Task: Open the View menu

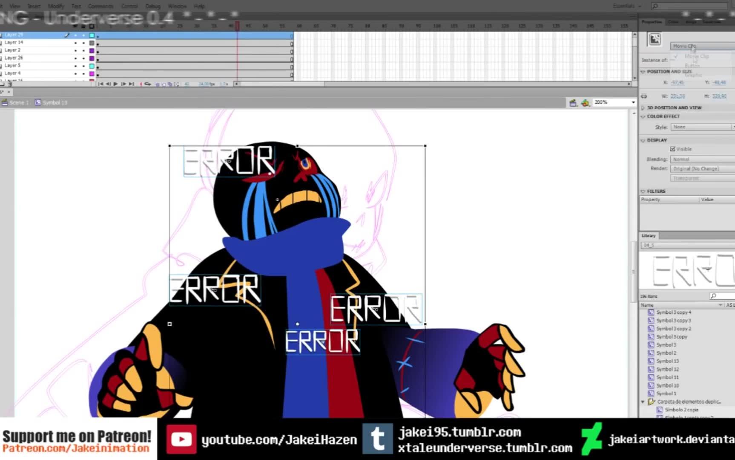Action: coord(15,6)
